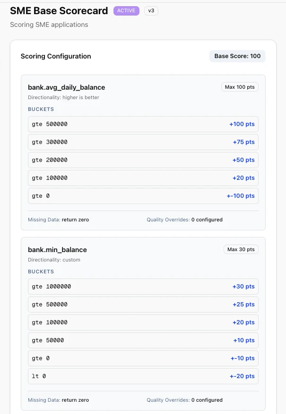
Task: Click the ACTIVE status badge
Action: (x=126, y=11)
